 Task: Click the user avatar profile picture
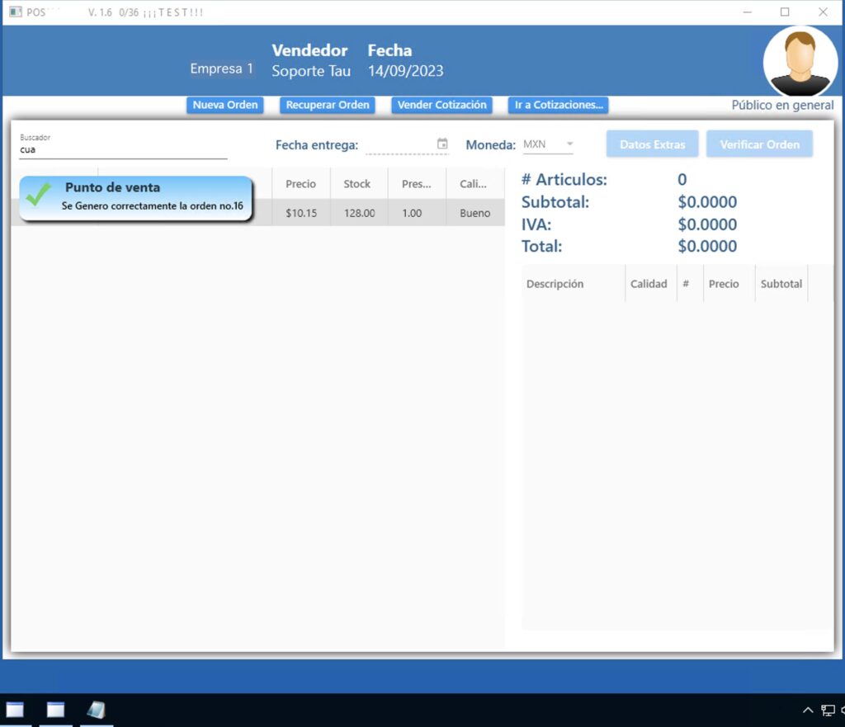[800, 62]
